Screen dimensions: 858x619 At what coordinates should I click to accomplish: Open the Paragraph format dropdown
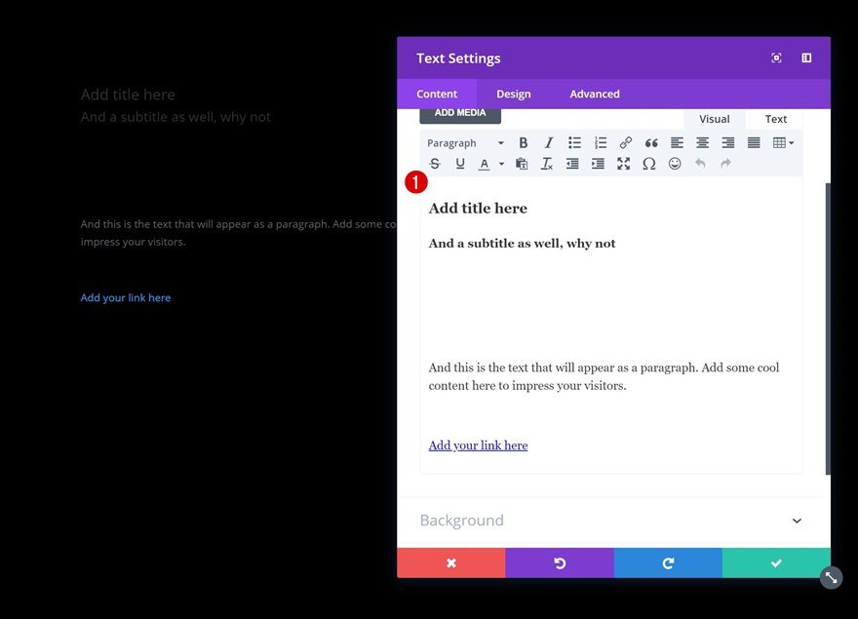click(465, 143)
